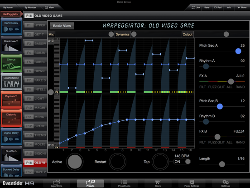Click the Output slider knob
250x188 pixels.
(x=226, y=34)
